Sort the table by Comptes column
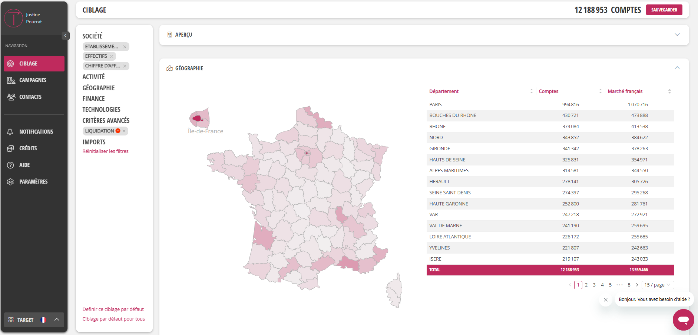698x335 pixels. click(x=600, y=91)
